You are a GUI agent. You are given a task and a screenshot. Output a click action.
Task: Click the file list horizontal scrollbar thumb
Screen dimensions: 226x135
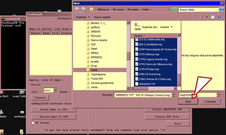(141, 88)
